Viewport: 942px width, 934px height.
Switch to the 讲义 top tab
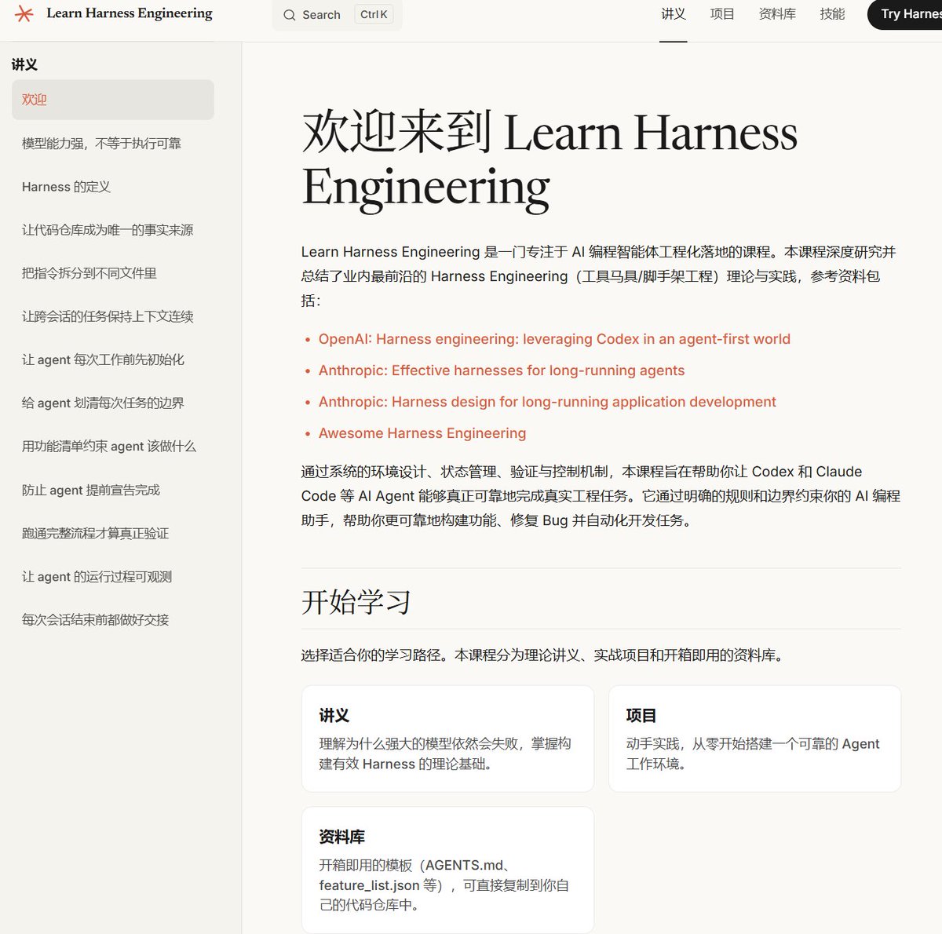(674, 14)
